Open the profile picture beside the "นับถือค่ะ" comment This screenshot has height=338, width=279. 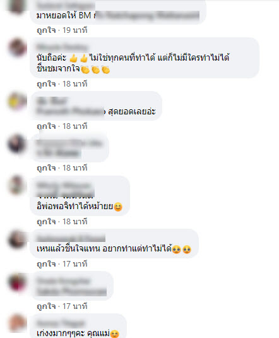pyautogui.click(x=18, y=47)
